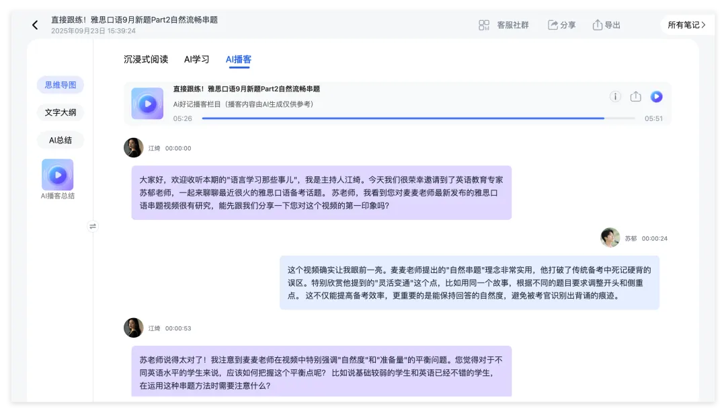This screenshot has width=726, height=413.
Task: Open 文字大纲 in the sidebar
Action: (x=61, y=112)
